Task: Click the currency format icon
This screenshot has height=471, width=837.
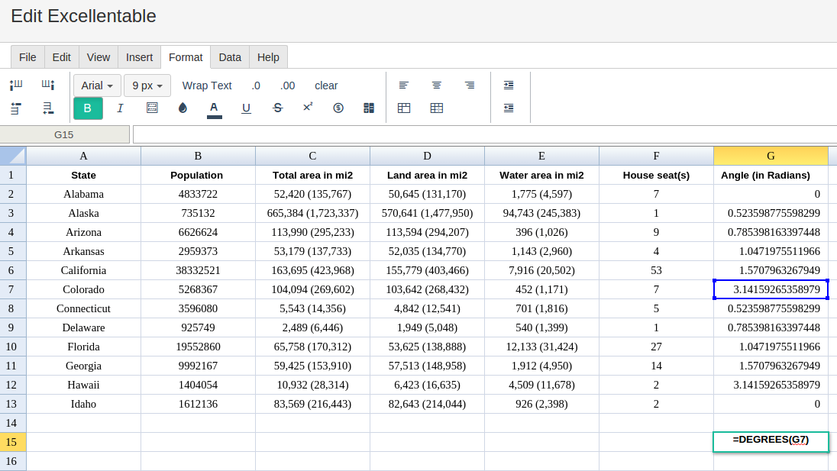Action: tap(338, 108)
